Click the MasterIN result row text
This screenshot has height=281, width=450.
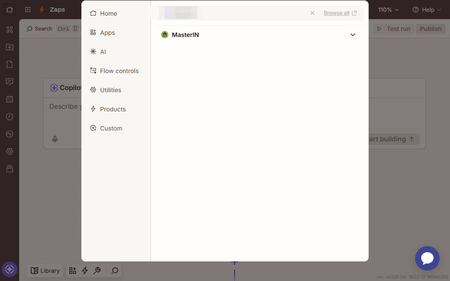(x=185, y=35)
